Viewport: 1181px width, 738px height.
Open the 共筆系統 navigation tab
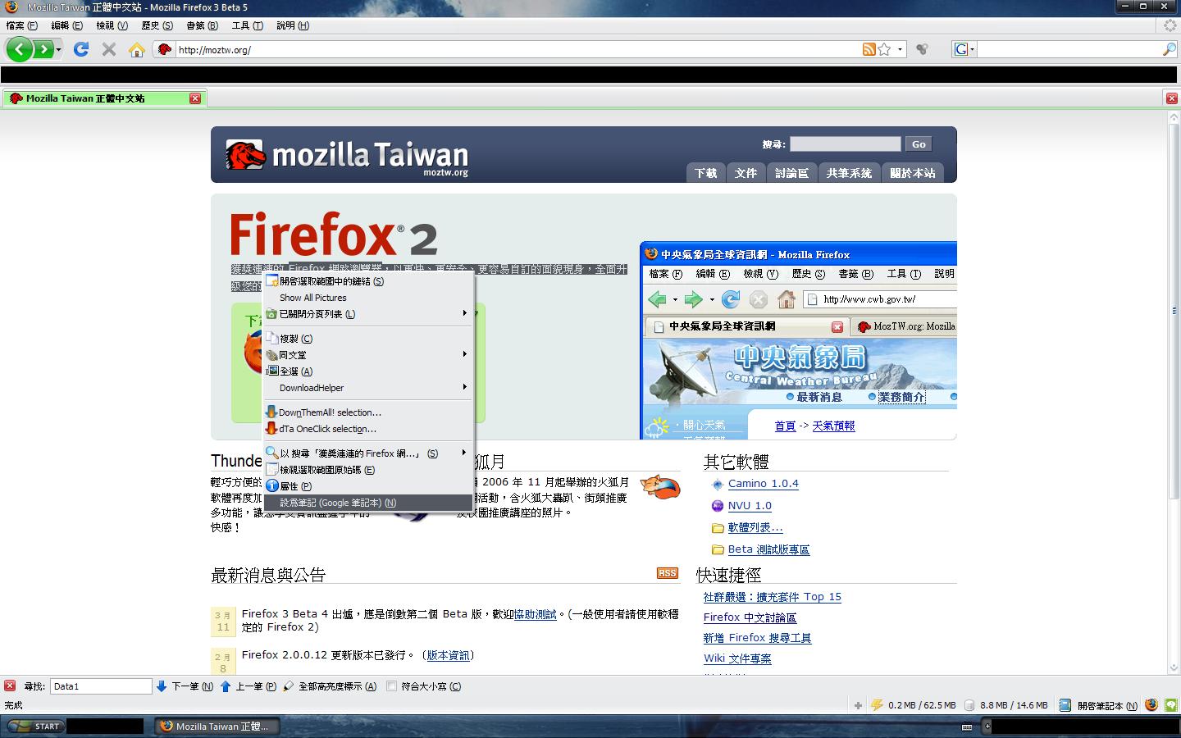pyautogui.click(x=849, y=173)
